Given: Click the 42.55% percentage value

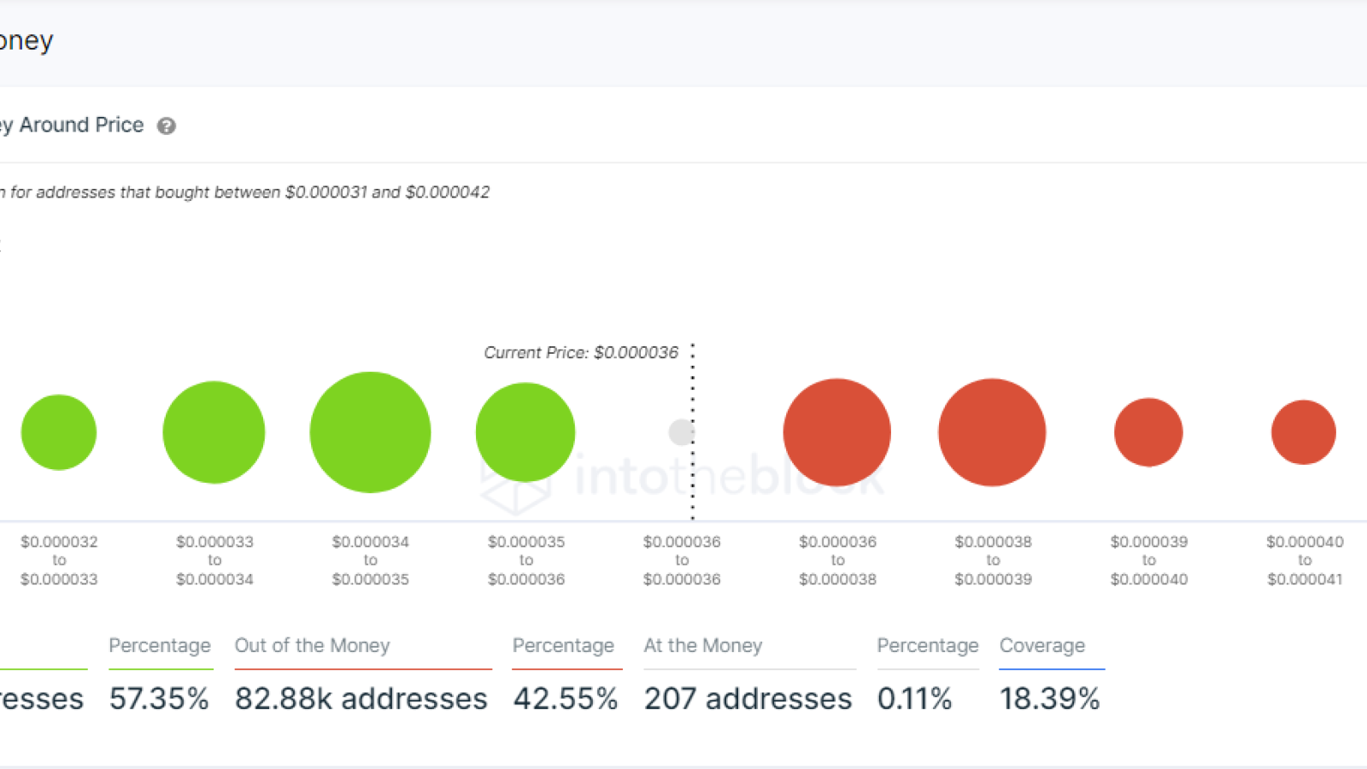Looking at the screenshot, I should tap(566, 699).
